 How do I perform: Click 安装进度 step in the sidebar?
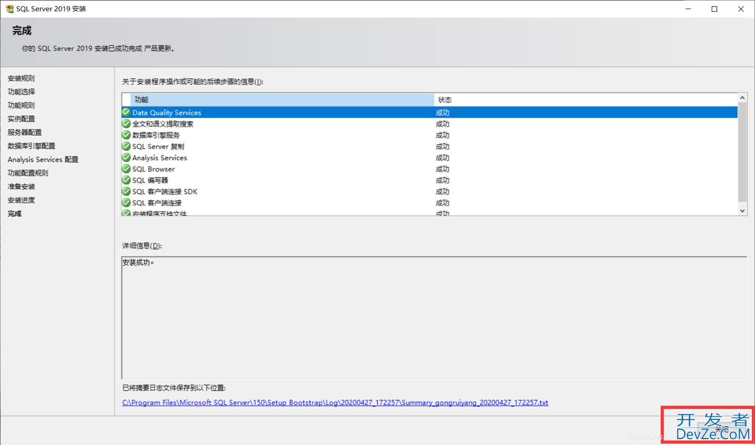pyautogui.click(x=21, y=200)
